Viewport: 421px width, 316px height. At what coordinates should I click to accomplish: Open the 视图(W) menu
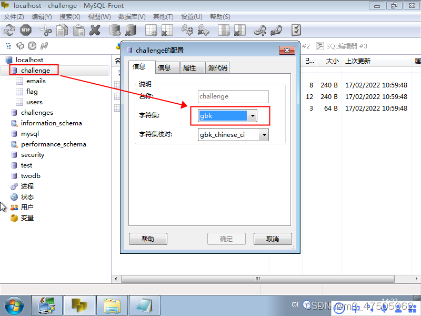pos(99,17)
